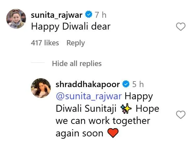Open shraddhakapoor's profile picture

pyautogui.click(x=41, y=88)
